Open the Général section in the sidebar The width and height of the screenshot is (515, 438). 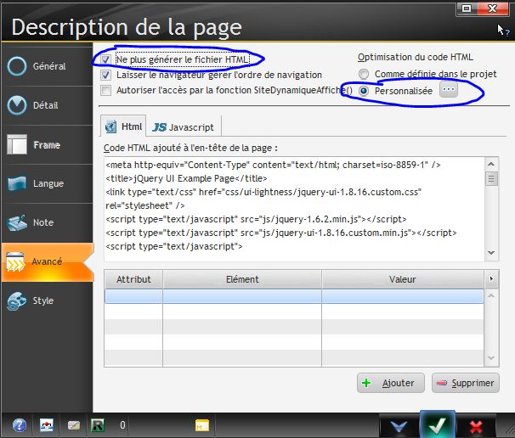click(x=45, y=67)
